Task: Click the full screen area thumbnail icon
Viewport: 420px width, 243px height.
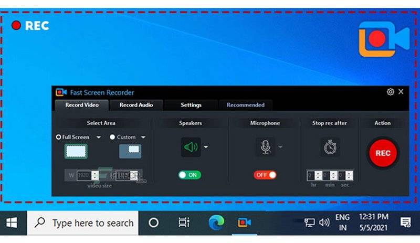Action: tap(76, 151)
